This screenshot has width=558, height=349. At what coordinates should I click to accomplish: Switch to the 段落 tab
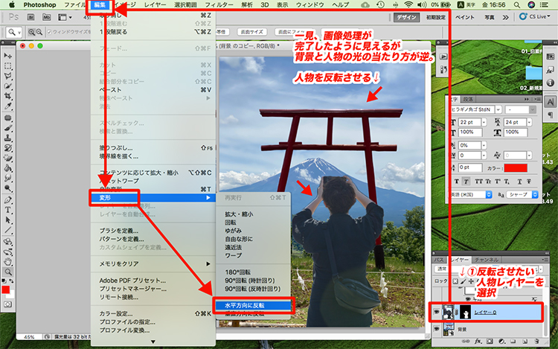(468, 99)
